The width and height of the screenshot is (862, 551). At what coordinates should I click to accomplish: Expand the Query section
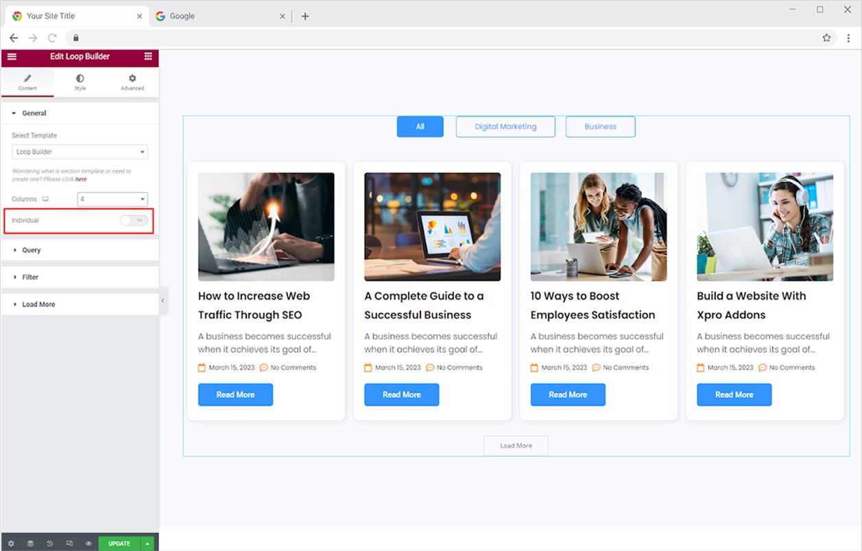[32, 250]
